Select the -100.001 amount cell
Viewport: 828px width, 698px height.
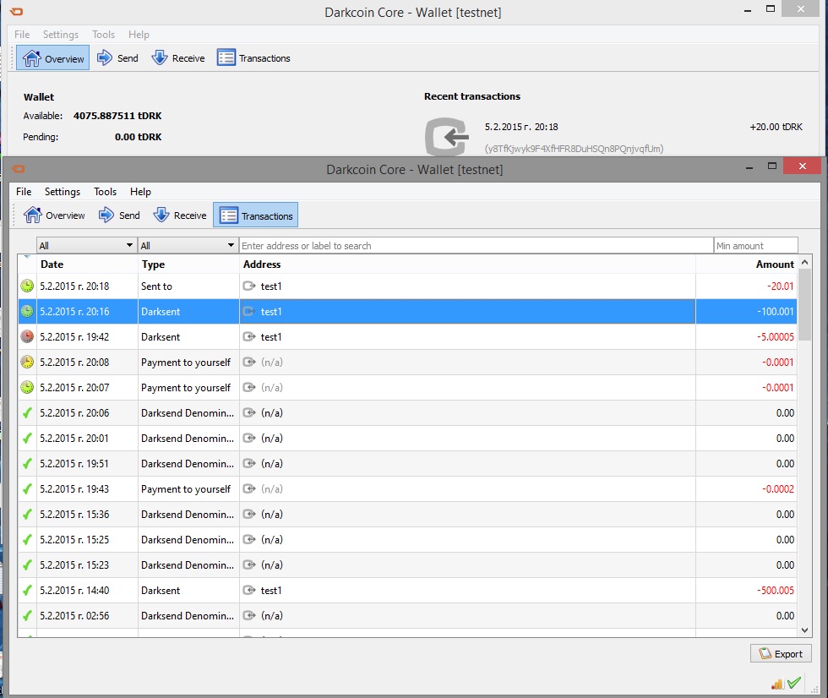pos(746,312)
